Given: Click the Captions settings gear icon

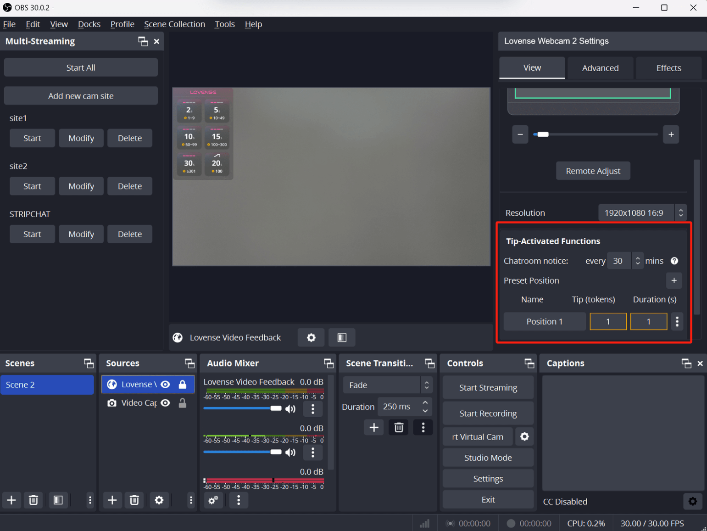Looking at the screenshot, I should point(692,501).
